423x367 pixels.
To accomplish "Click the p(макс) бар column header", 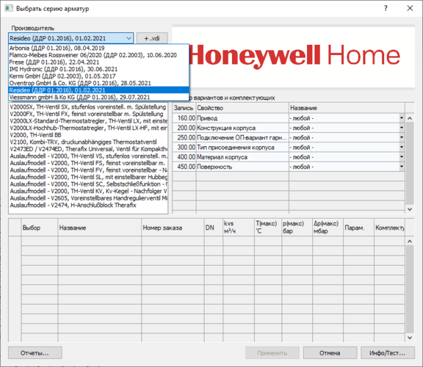I will pyautogui.click(x=297, y=228).
